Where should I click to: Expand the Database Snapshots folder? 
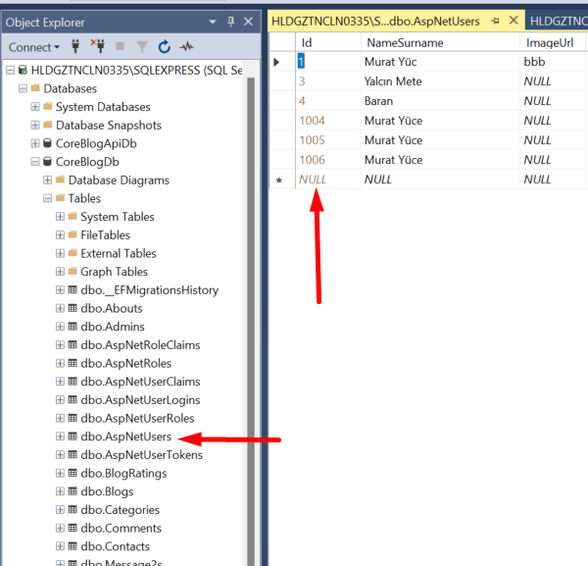(35, 125)
